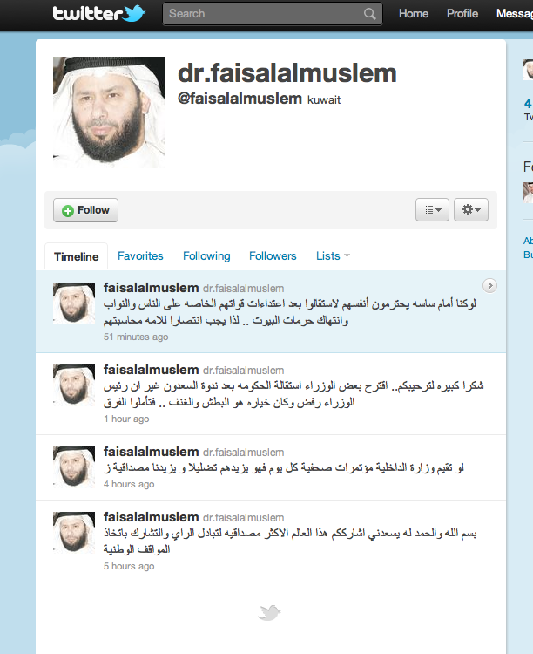
Task: Follow dr.faisalalmuslem with the Follow button
Action: [x=85, y=210]
